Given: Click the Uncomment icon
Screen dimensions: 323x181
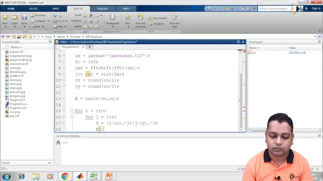Looking at the screenshot, I should tap(91, 21).
